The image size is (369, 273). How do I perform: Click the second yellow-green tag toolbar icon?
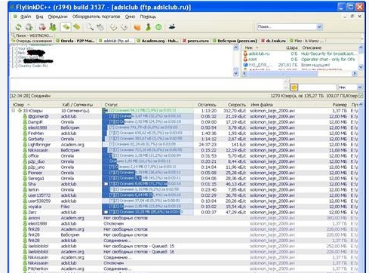tap(76, 27)
